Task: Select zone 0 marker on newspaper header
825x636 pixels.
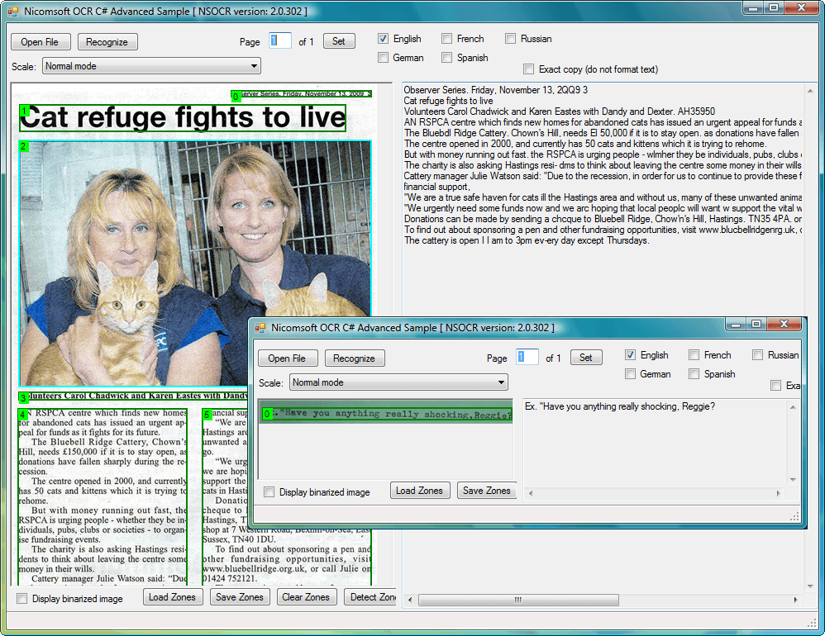Action: coord(236,96)
